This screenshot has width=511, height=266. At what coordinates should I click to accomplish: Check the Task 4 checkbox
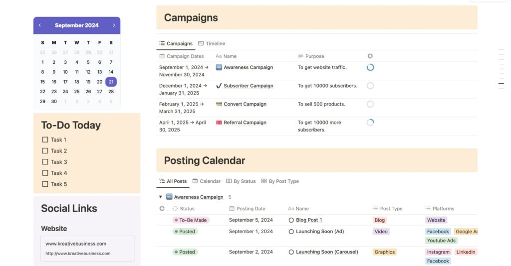pos(45,173)
